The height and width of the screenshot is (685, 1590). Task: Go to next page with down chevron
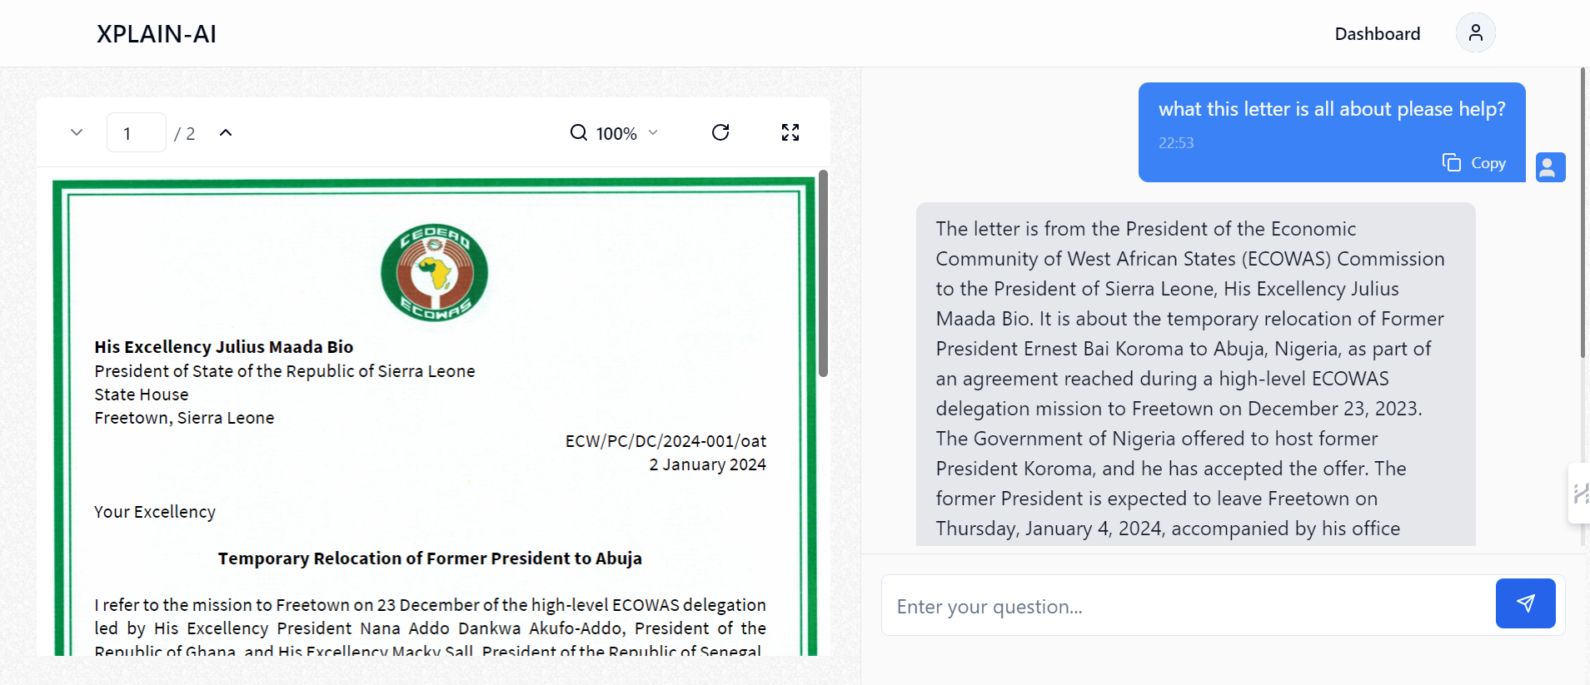[77, 132]
